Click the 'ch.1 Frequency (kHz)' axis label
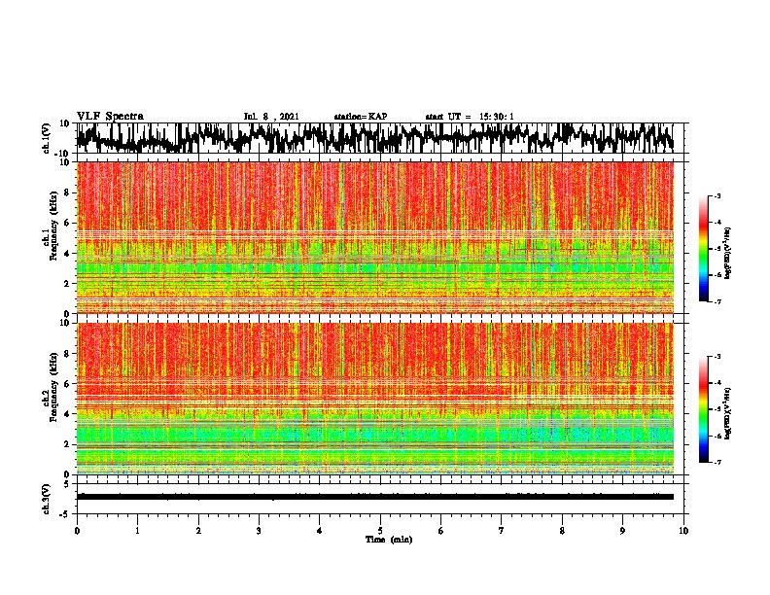770x595 pixels. pos(50,226)
